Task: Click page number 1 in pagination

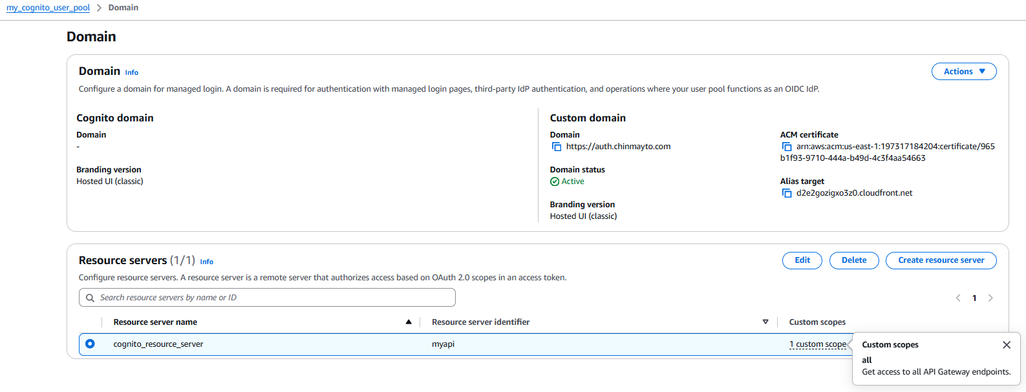Action: pyautogui.click(x=974, y=298)
